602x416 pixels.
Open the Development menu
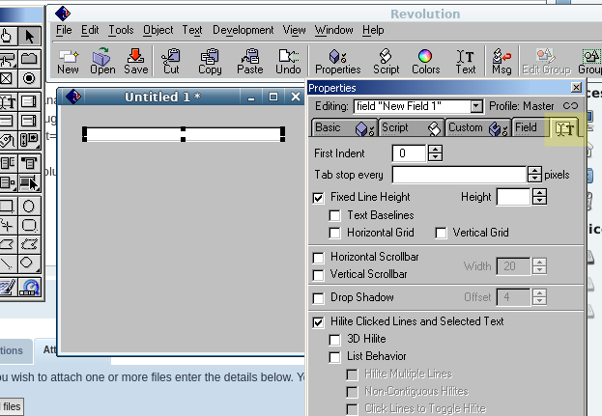pos(244,30)
